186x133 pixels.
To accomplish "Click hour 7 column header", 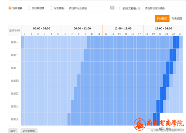I will click(x=72, y=34).
